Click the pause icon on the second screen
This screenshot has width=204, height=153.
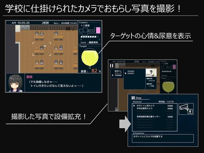pyautogui.click(x=111, y=66)
